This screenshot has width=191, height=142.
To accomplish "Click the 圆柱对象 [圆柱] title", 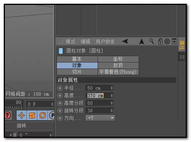I will coord(84,51).
